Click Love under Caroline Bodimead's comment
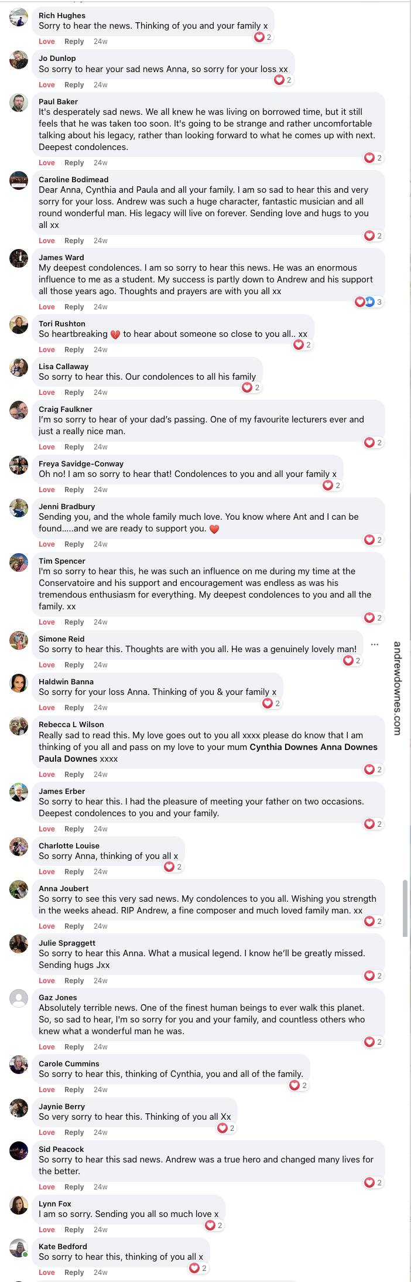 (x=47, y=240)
